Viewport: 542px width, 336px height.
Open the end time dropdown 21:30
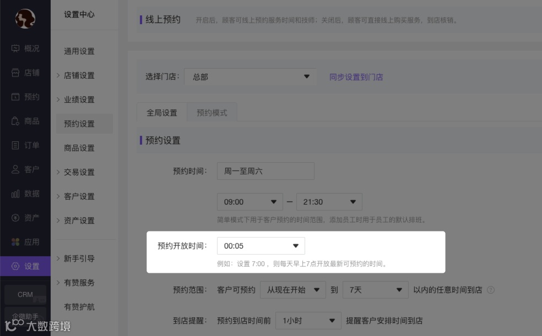pyautogui.click(x=329, y=202)
